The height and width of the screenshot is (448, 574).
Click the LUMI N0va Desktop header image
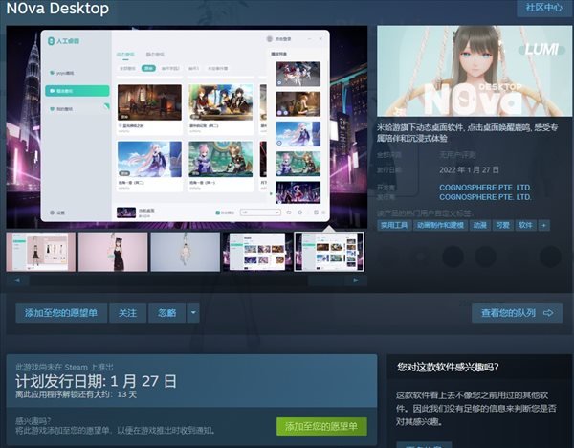pos(475,71)
